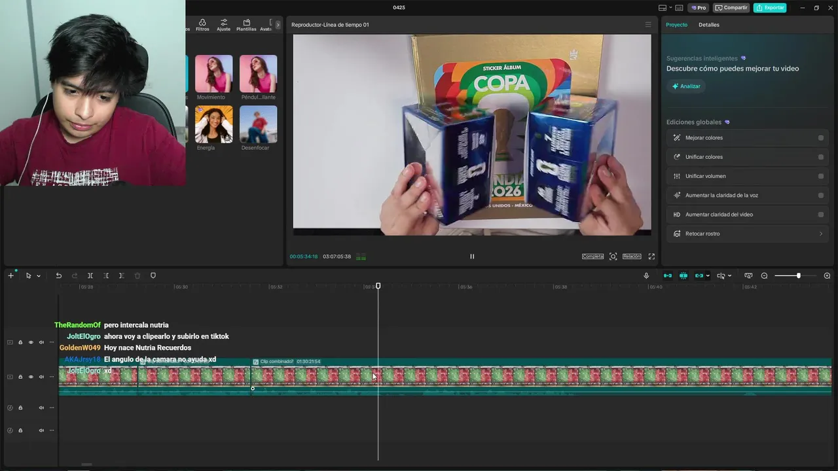Open selection tool dropdown arrow
Viewport: 838px width, 471px height.
point(39,276)
